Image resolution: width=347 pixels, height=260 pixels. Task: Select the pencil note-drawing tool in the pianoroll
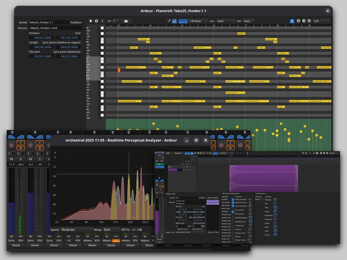(x=169, y=21)
